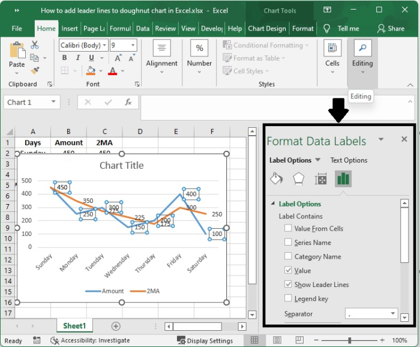420x347 pixels.
Task: Open Display Settings in status bar
Action: [x=205, y=340]
